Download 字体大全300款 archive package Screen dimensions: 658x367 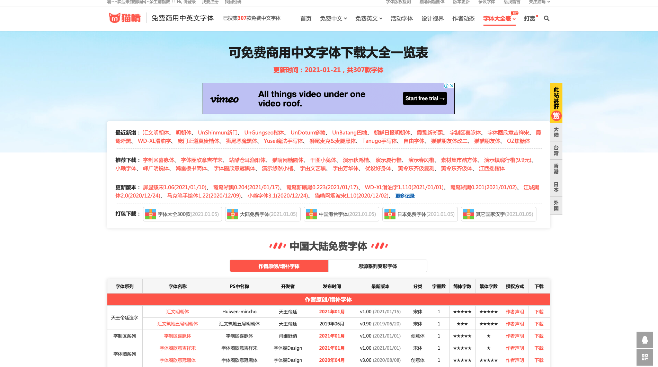pos(182,214)
